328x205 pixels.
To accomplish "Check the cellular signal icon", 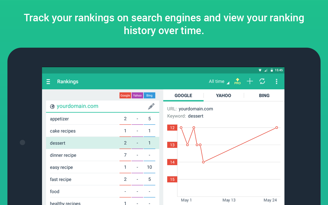I will [266, 70].
